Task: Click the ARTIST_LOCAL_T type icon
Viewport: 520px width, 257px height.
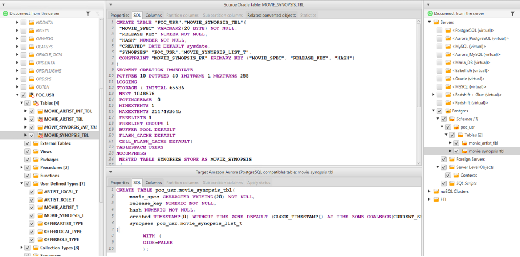Action: (40, 192)
